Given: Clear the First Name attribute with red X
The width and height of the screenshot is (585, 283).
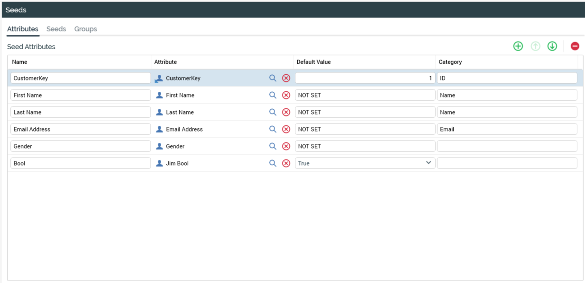Looking at the screenshot, I should [286, 95].
